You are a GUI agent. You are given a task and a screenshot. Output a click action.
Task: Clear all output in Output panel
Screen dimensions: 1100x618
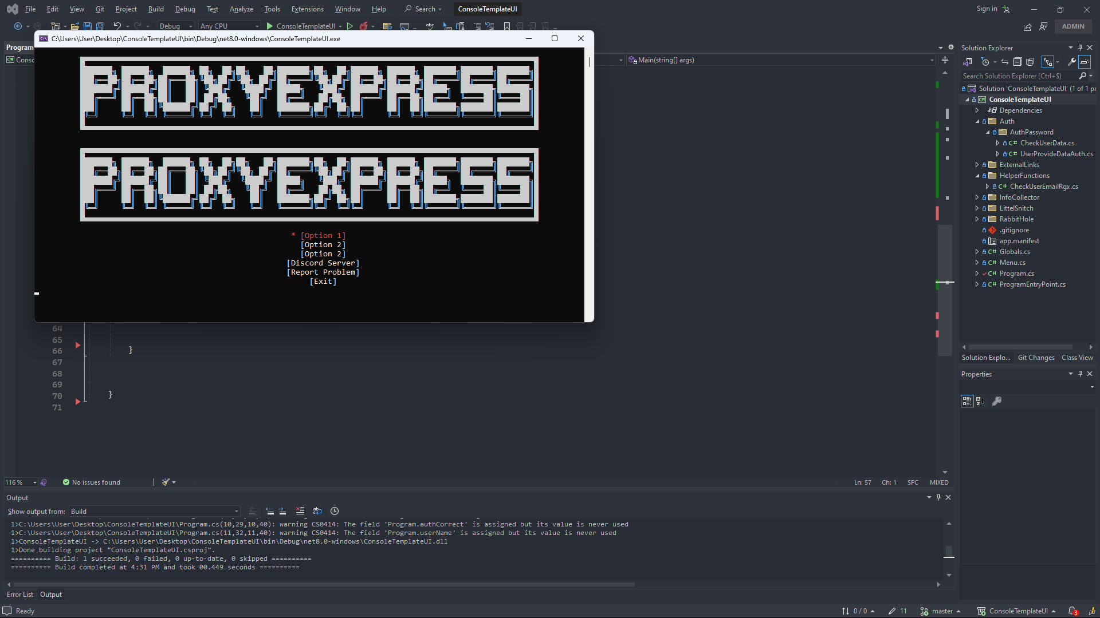tap(300, 511)
